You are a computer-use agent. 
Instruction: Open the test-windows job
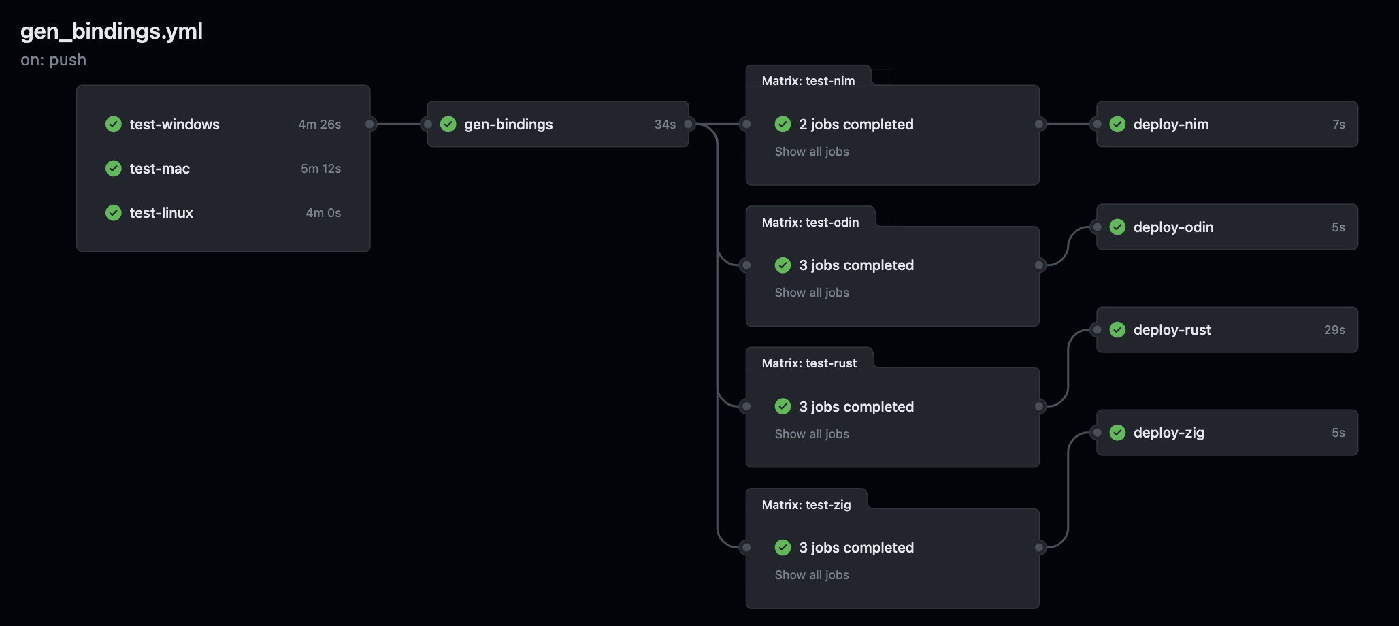pos(174,125)
